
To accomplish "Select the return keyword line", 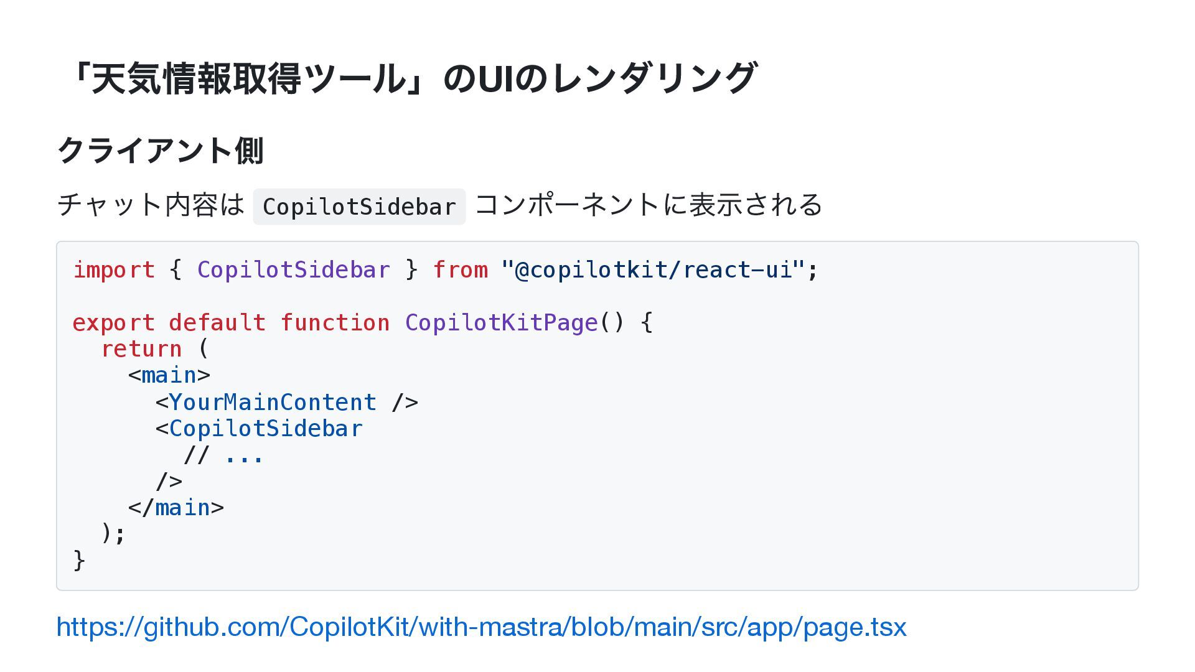I will tap(155, 349).
